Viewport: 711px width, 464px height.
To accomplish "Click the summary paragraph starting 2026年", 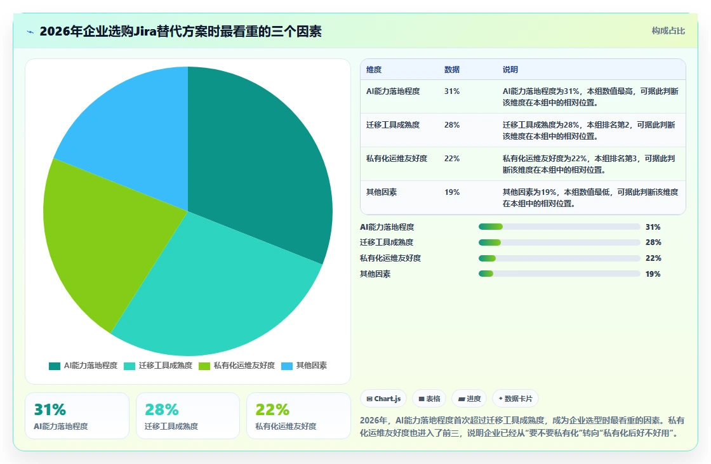I will click(522, 427).
